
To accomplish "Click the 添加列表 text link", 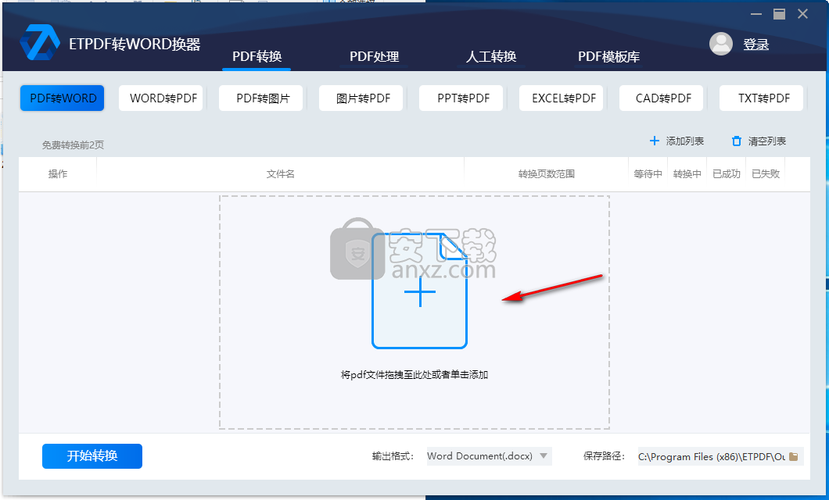I will pyautogui.click(x=684, y=141).
